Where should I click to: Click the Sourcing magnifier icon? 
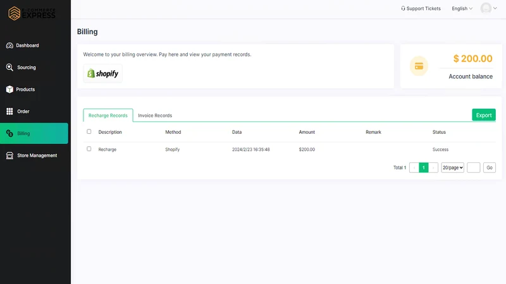pyautogui.click(x=9, y=68)
